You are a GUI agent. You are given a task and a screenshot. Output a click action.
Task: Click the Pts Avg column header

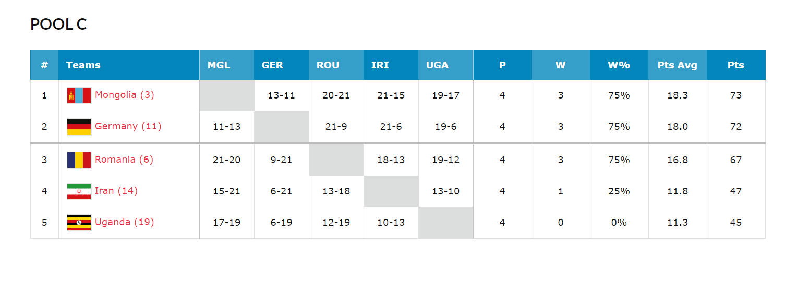[x=677, y=65]
